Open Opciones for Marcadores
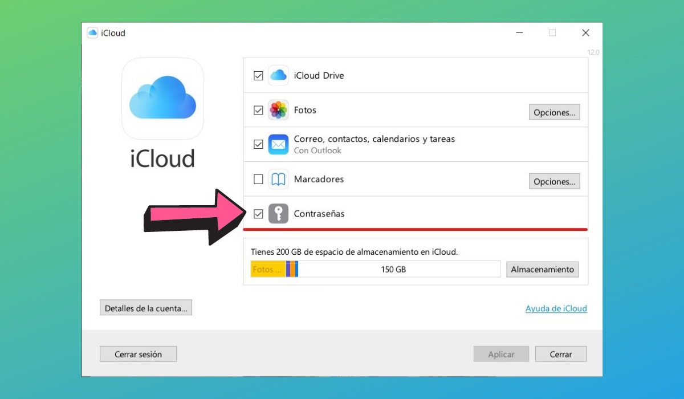 [x=554, y=181]
